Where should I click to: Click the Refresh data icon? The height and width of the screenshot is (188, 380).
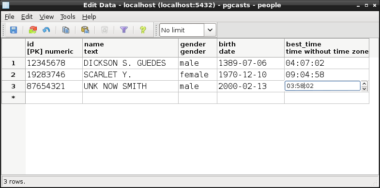33,30
